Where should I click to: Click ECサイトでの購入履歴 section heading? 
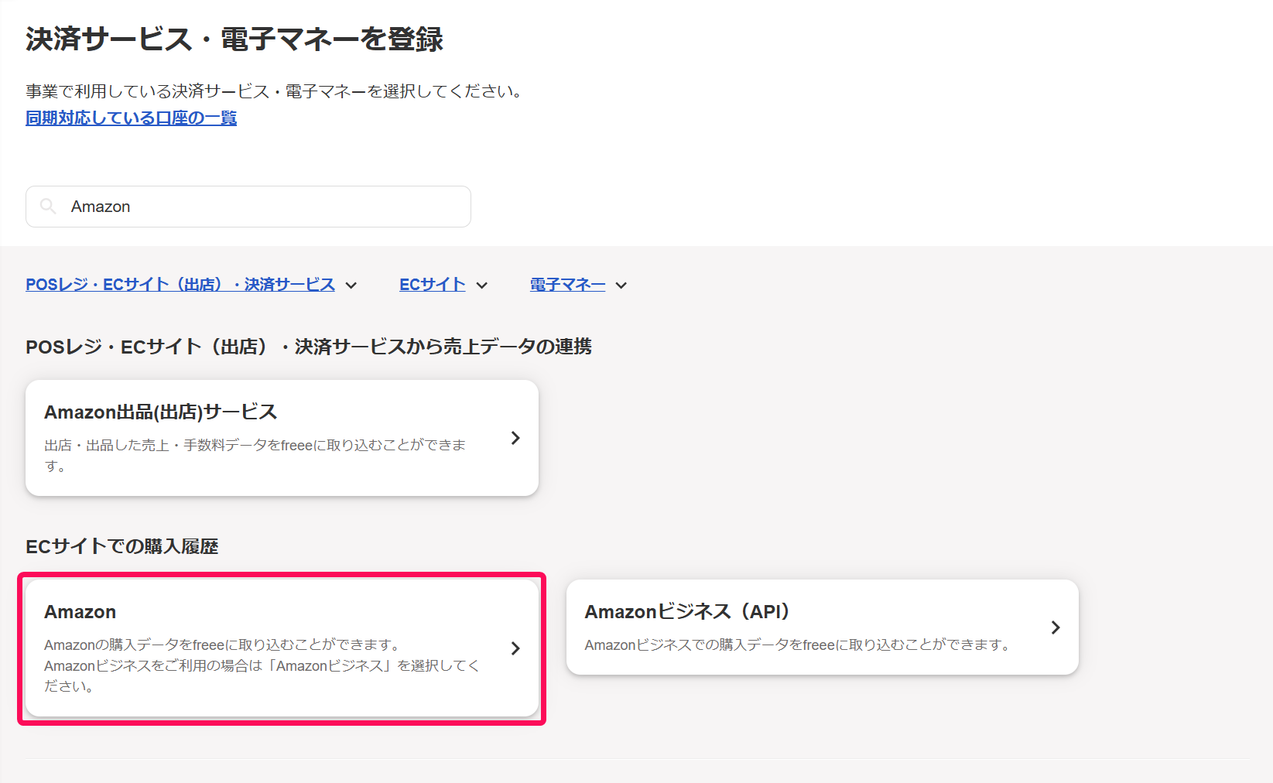tap(122, 546)
